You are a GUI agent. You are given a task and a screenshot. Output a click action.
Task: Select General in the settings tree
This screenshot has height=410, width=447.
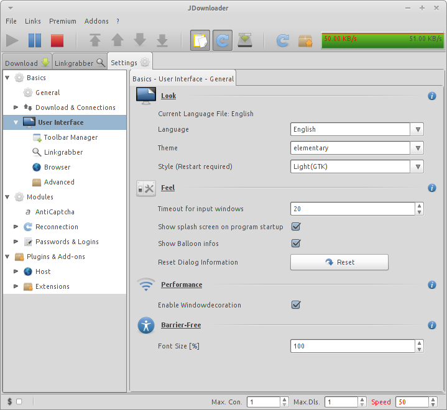(48, 93)
